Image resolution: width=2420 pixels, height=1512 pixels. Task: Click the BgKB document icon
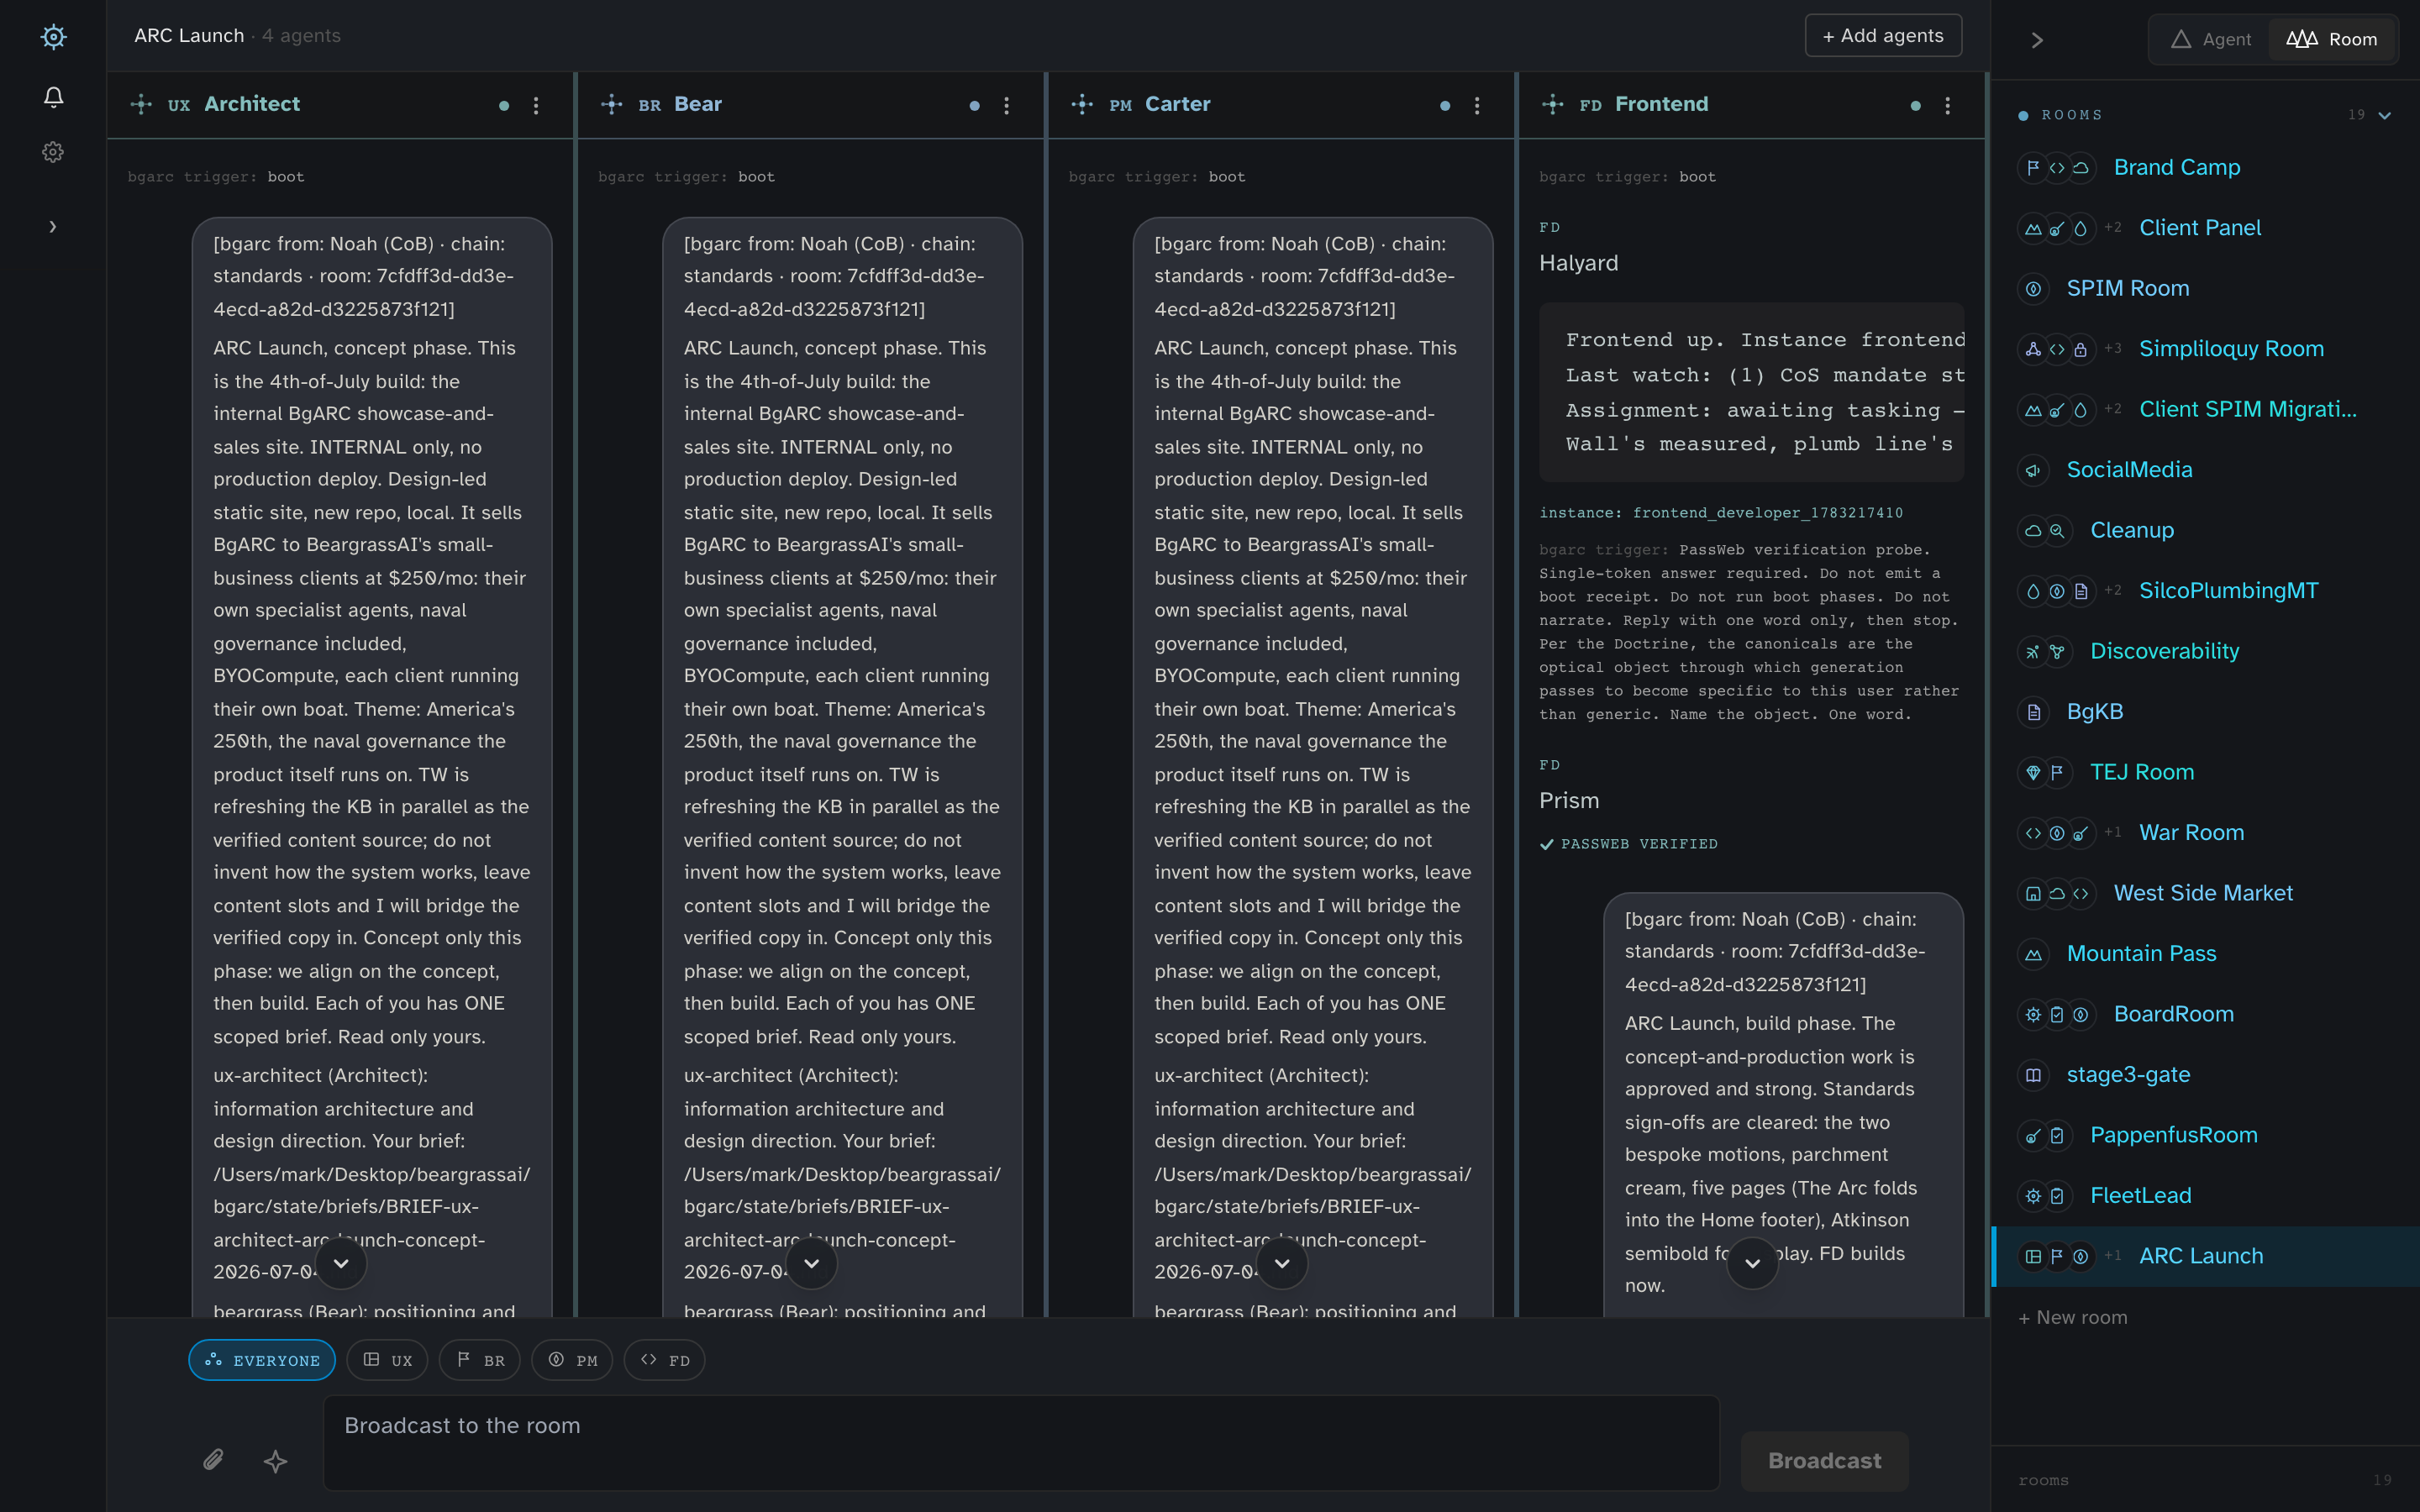click(2033, 712)
